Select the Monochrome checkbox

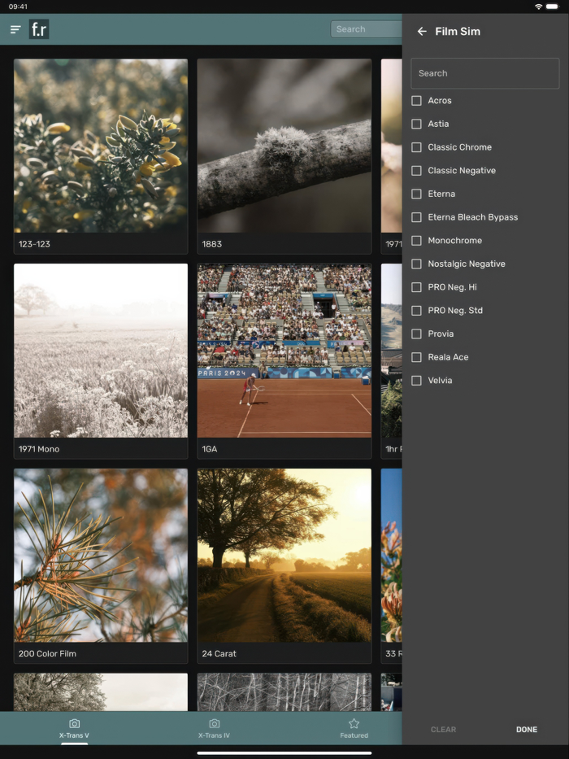[416, 241]
